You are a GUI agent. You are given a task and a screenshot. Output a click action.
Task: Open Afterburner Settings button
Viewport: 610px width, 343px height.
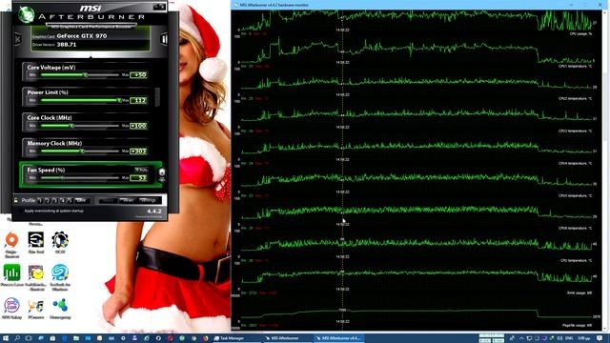point(149,200)
